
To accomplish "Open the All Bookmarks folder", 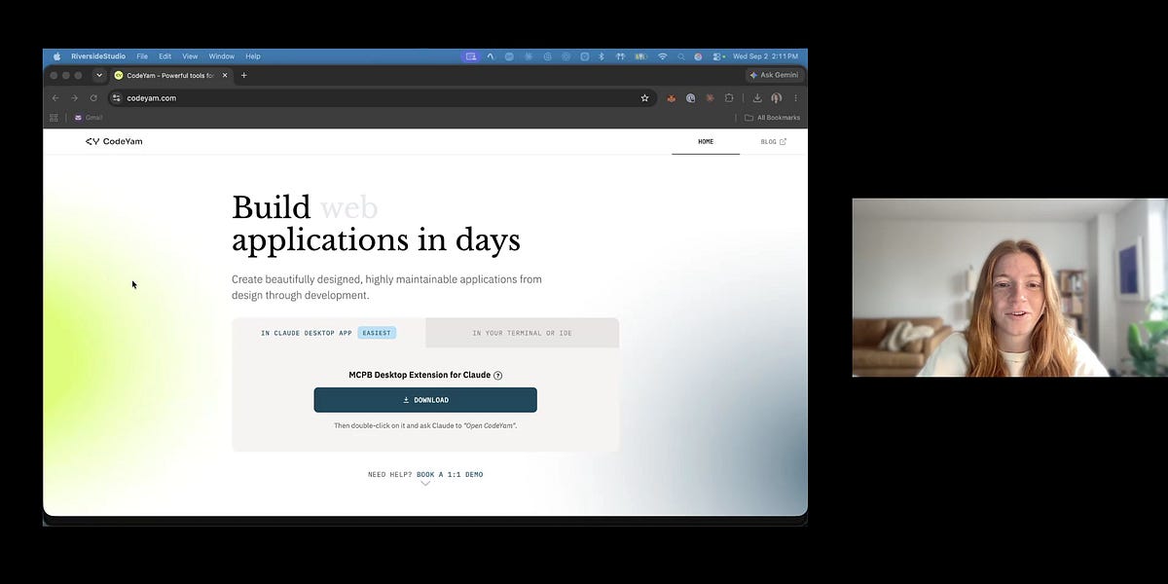I will tap(772, 118).
